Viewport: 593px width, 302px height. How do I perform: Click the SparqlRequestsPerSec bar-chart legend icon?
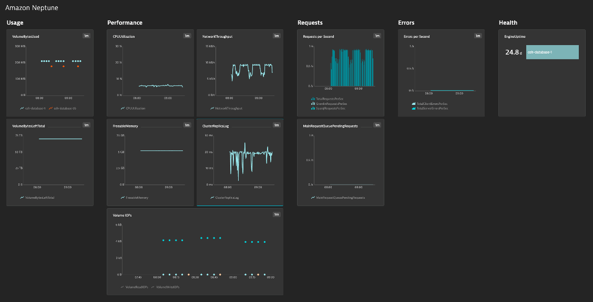click(313, 108)
